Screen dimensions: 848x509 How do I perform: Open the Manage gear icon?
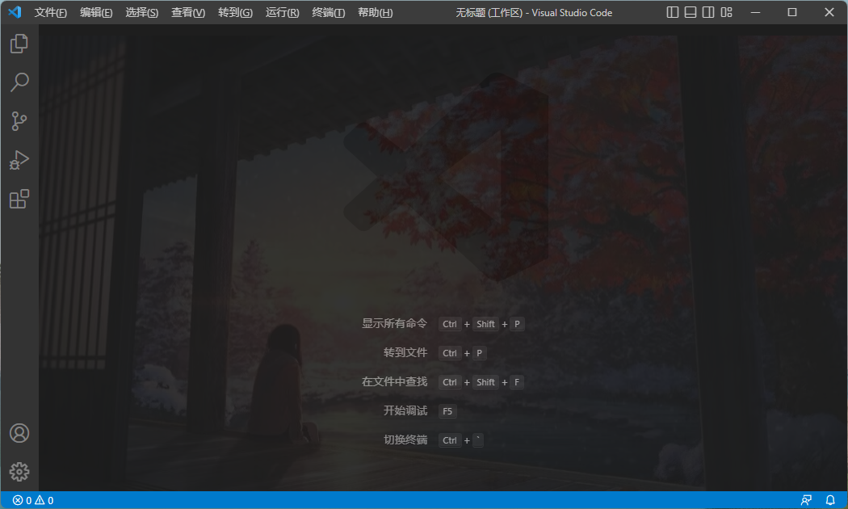19,472
